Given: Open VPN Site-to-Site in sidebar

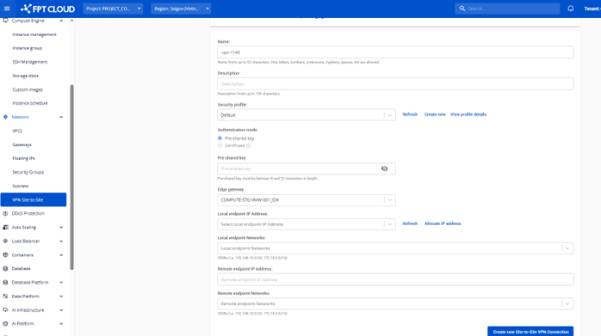Looking at the screenshot, I should [34, 199].
